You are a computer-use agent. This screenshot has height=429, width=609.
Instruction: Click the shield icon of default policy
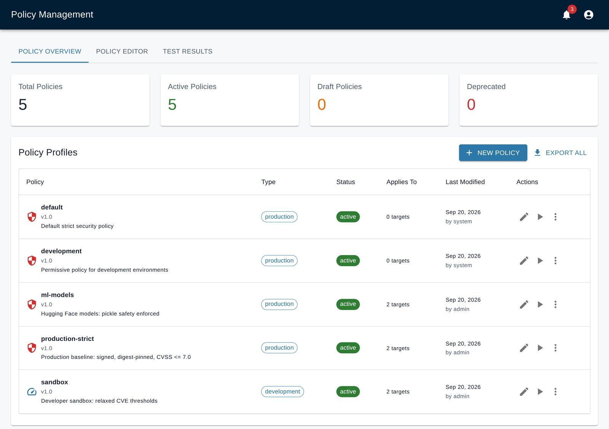(x=32, y=217)
